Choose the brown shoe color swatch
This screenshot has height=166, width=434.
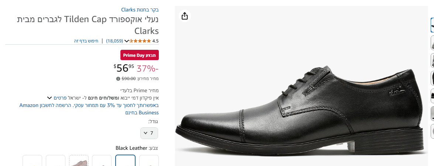coord(79,161)
